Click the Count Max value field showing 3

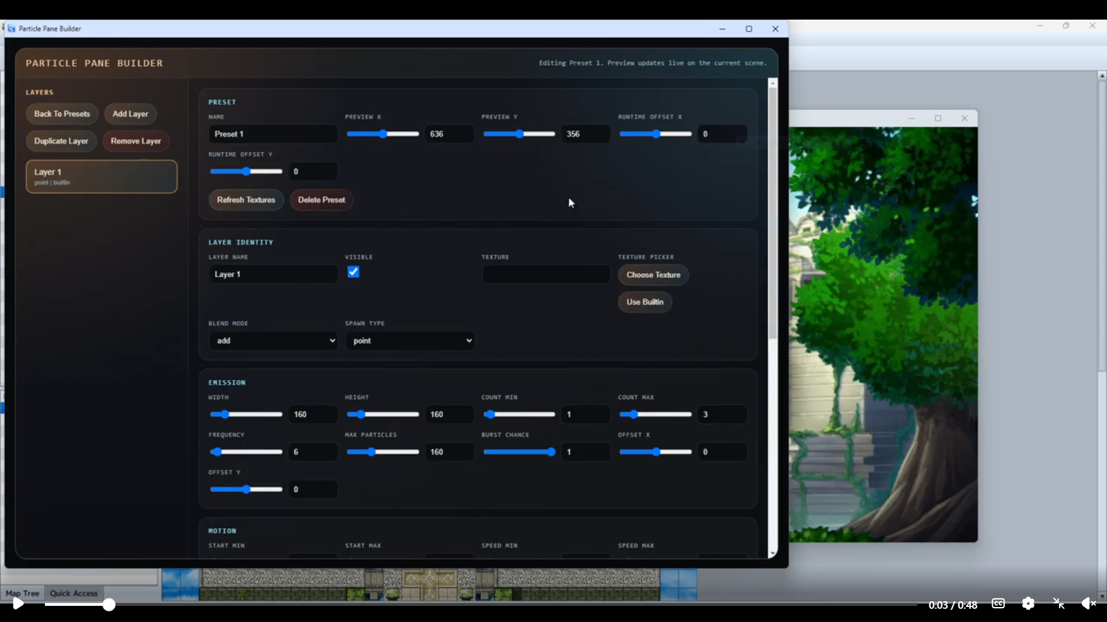point(722,414)
